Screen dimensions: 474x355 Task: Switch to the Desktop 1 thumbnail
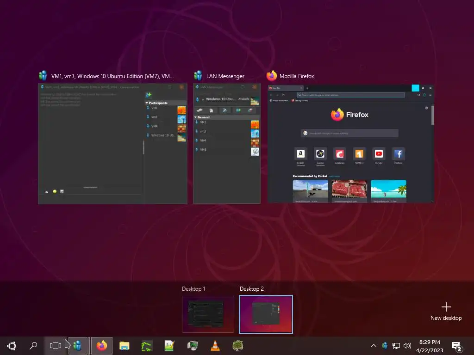tap(208, 314)
